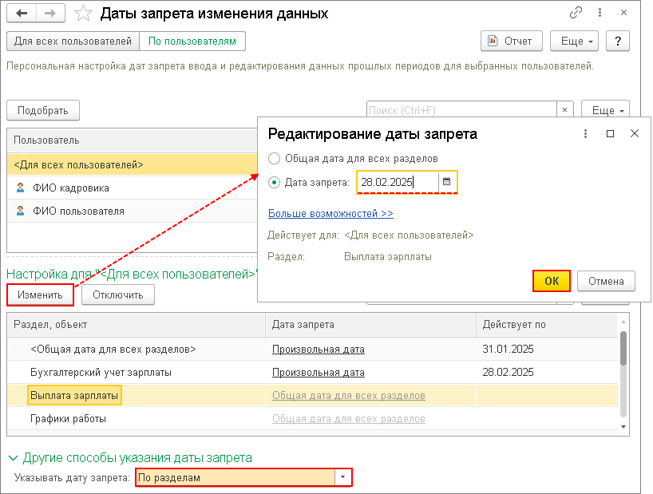This screenshot has width=653, height=494.
Task: Click the Отключить button
Action: pos(118,295)
